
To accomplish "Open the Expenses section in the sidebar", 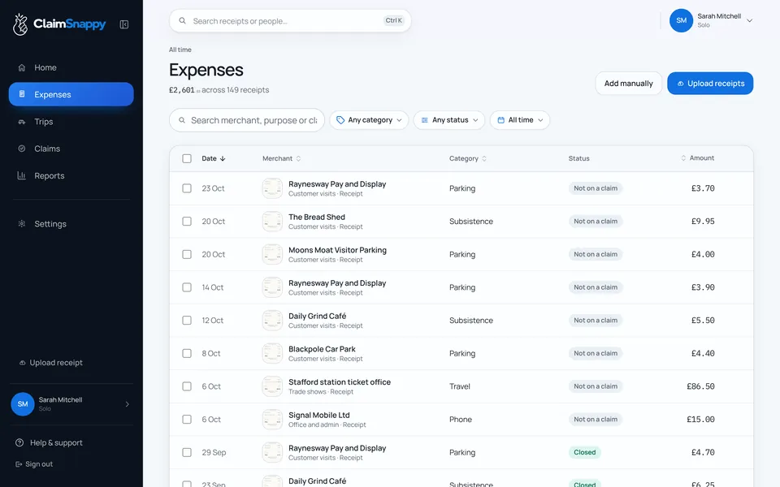I will (x=71, y=94).
